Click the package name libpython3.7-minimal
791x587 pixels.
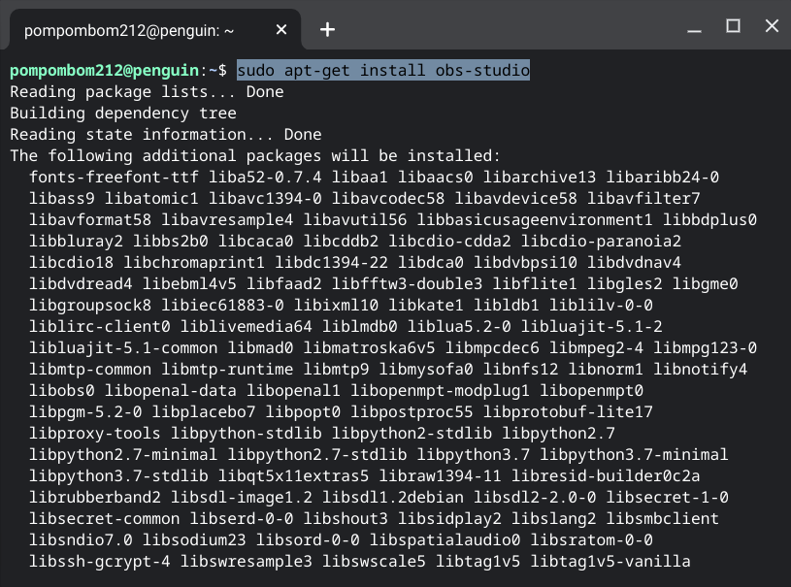click(634, 454)
